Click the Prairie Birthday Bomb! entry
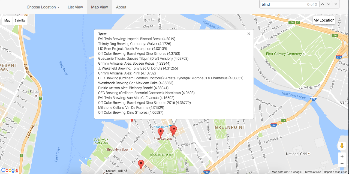 point(133,88)
